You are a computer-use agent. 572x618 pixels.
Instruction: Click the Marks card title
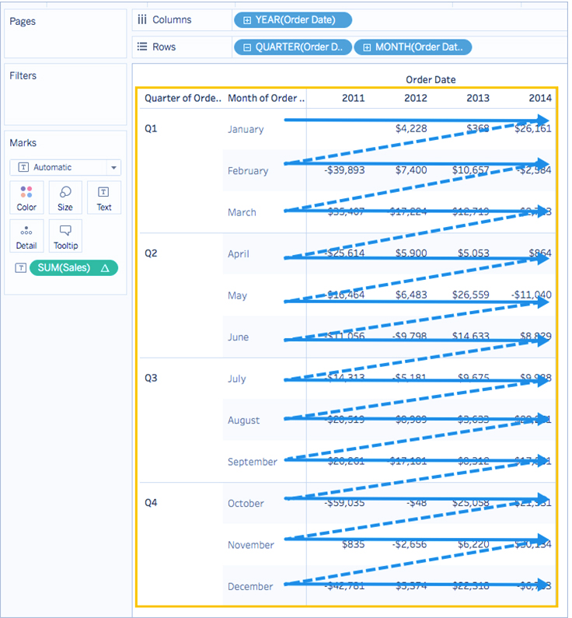point(23,143)
